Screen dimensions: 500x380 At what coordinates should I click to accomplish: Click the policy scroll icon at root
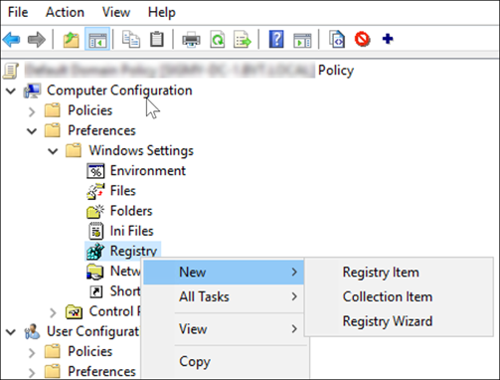pos(11,71)
